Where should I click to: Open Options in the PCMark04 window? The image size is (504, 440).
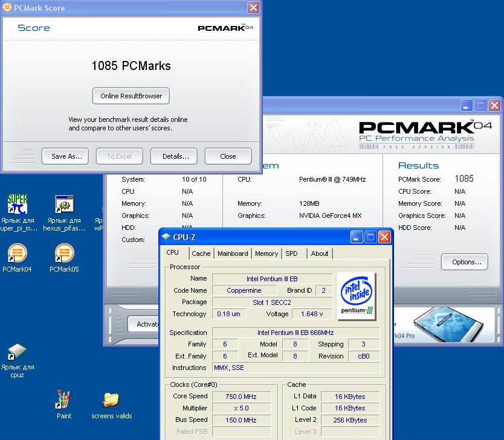pyautogui.click(x=465, y=262)
